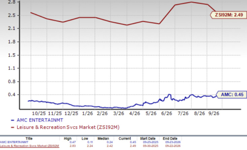
Task: Click the Median column header
Action: [x=103, y=138]
